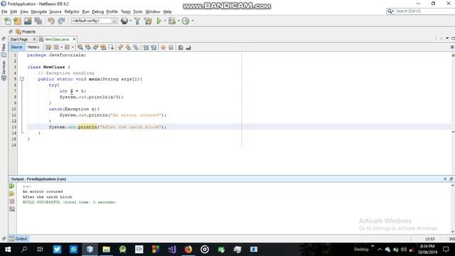
Task: Open the File menu
Action: [4, 11]
